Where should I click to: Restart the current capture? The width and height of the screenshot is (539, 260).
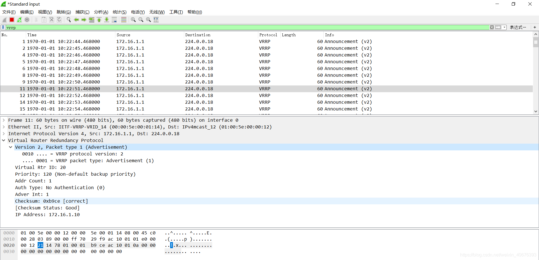coord(19,20)
